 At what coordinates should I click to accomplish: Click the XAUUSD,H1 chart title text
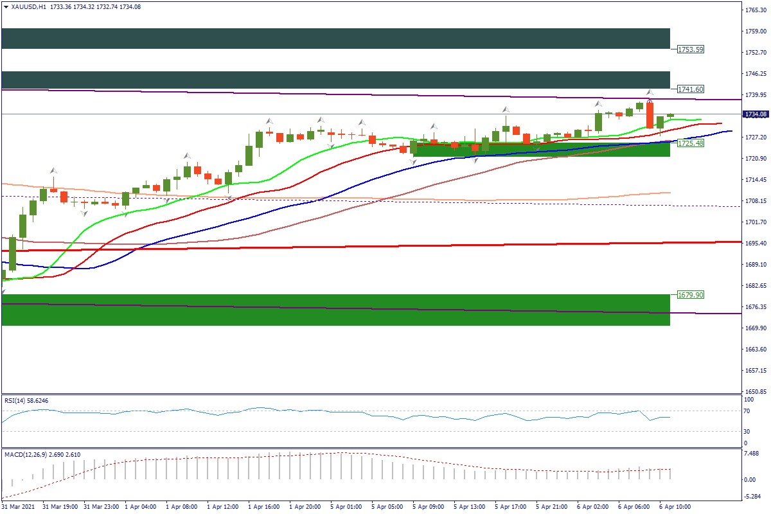click(29, 6)
